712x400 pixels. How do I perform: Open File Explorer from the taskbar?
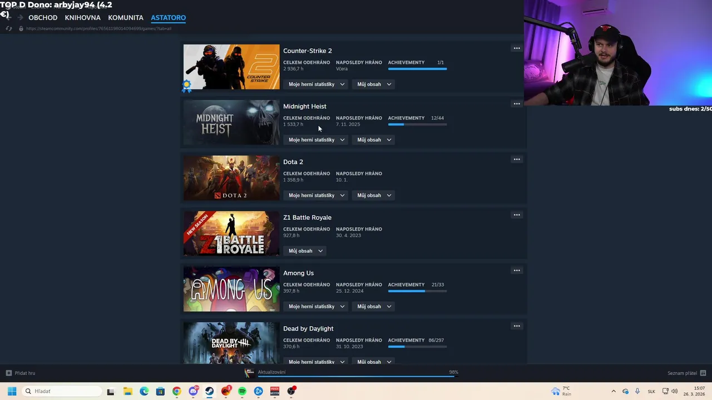127,391
